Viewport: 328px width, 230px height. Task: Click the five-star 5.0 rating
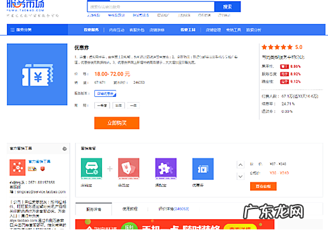click(x=282, y=47)
